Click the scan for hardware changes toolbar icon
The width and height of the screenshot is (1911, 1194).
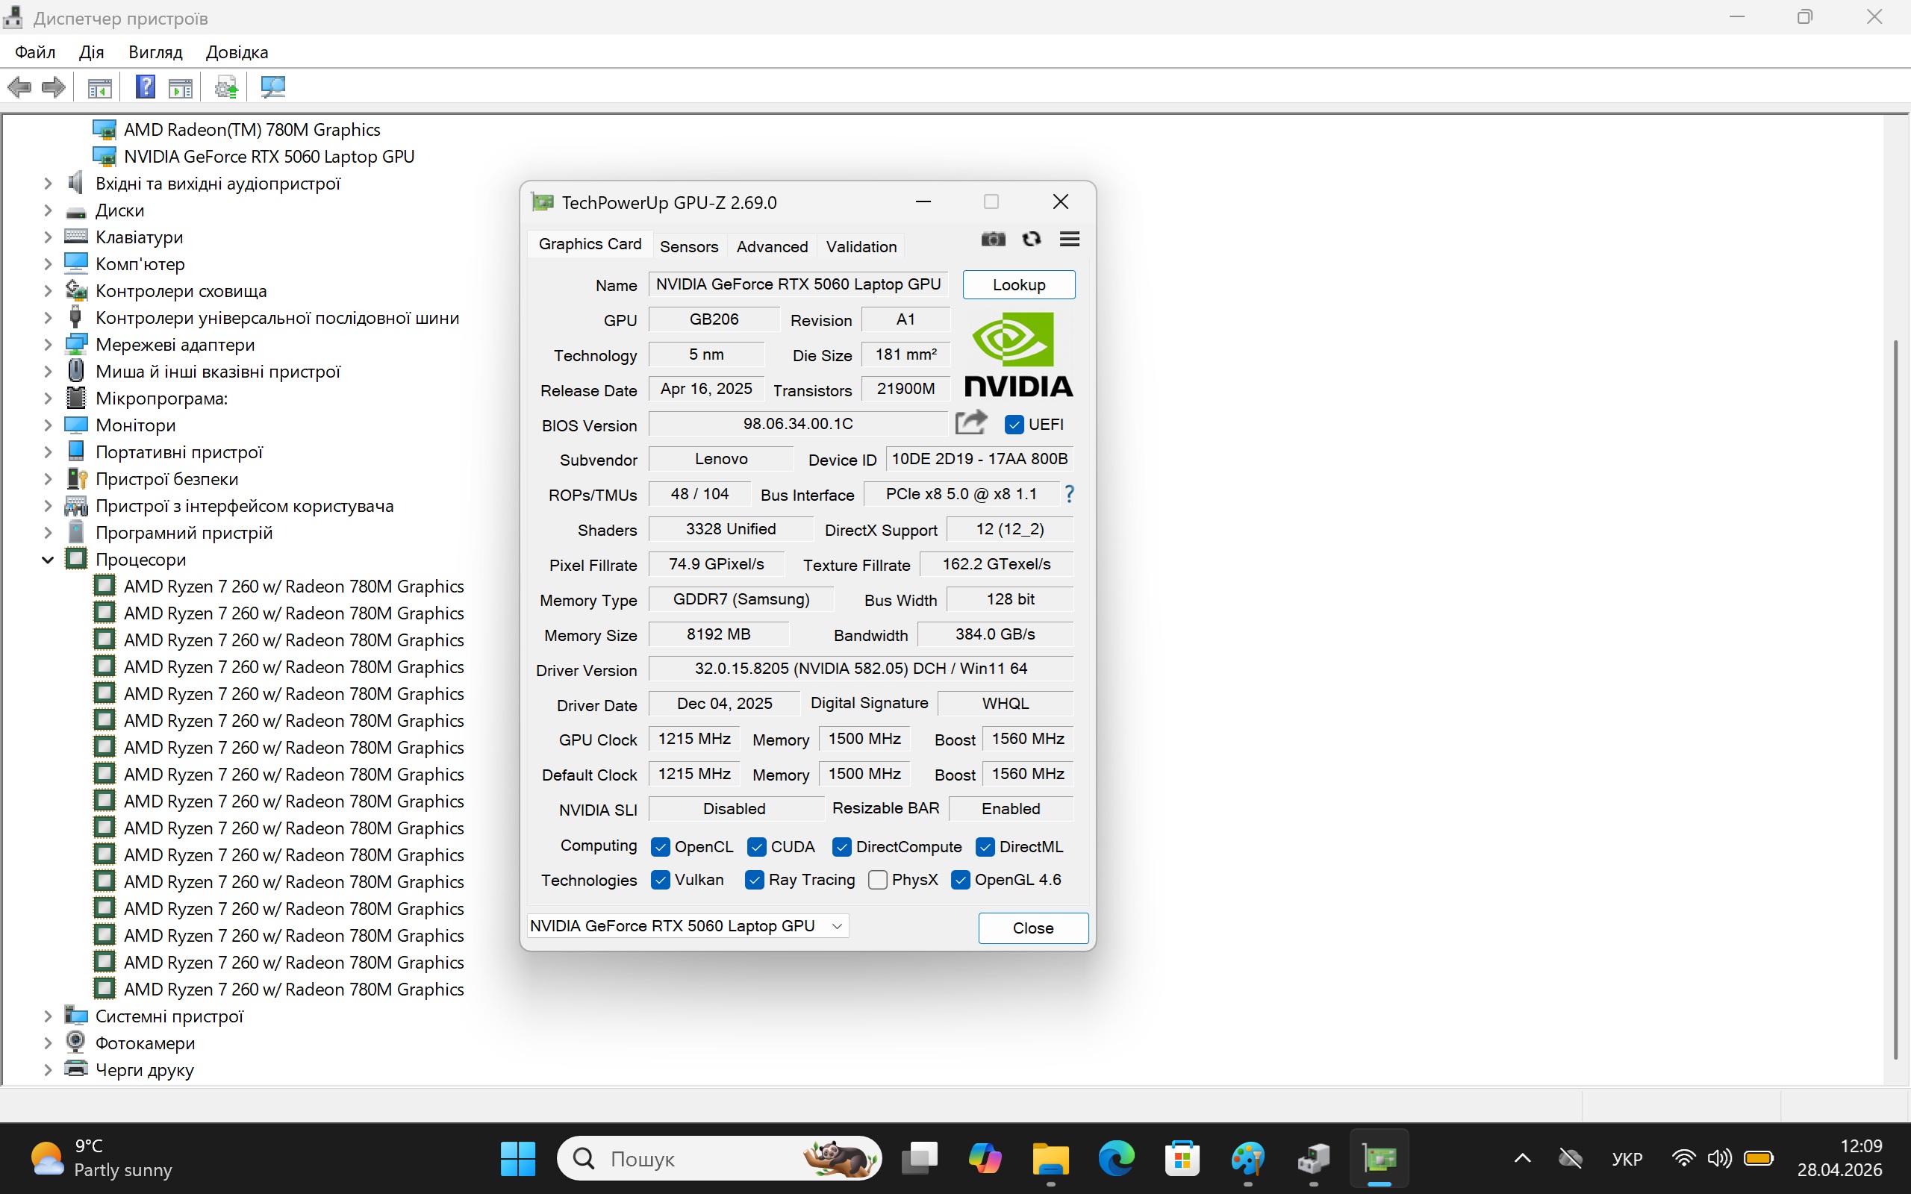click(x=272, y=87)
